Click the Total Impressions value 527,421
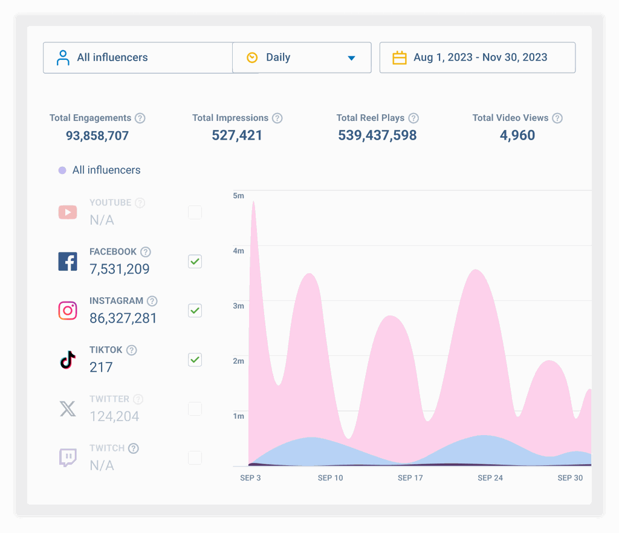Image resolution: width=619 pixels, height=533 pixels. pos(237,135)
